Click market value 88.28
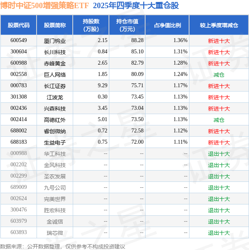Viewport: 249px width, 250px height. pyautogui.click(x=137, y=40)
